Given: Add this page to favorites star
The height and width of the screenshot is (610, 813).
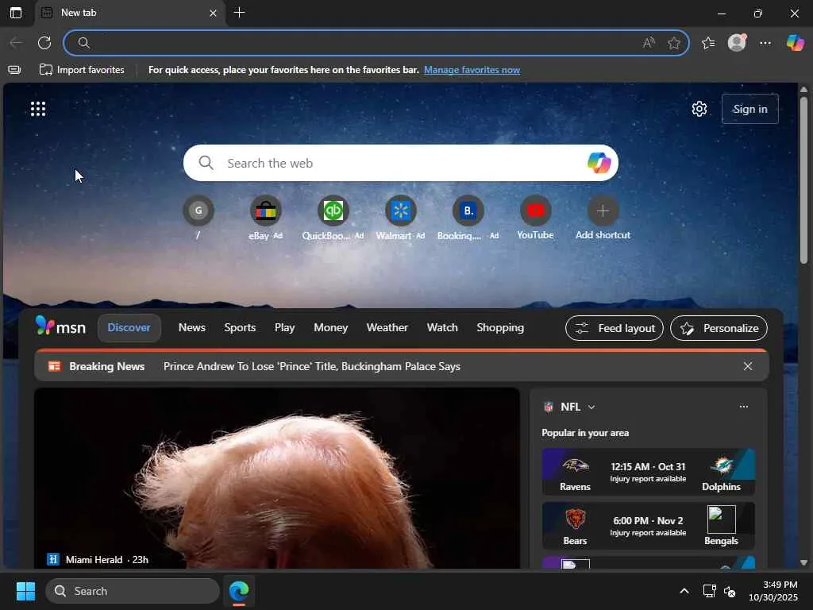Looking at the screenshot, I should click(x=673, y=43).
